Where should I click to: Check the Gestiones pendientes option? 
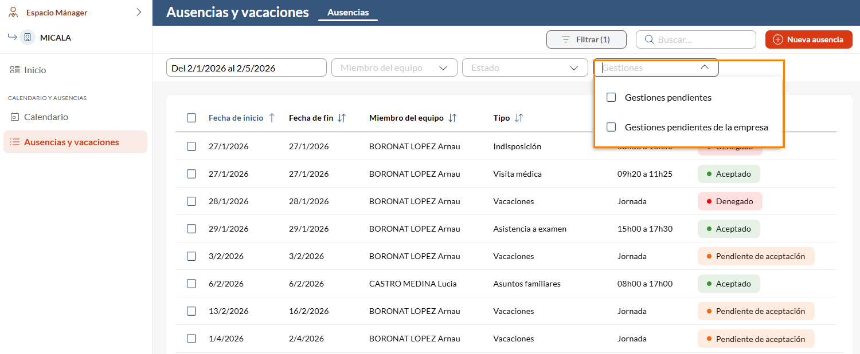click(x=611, y=97)
